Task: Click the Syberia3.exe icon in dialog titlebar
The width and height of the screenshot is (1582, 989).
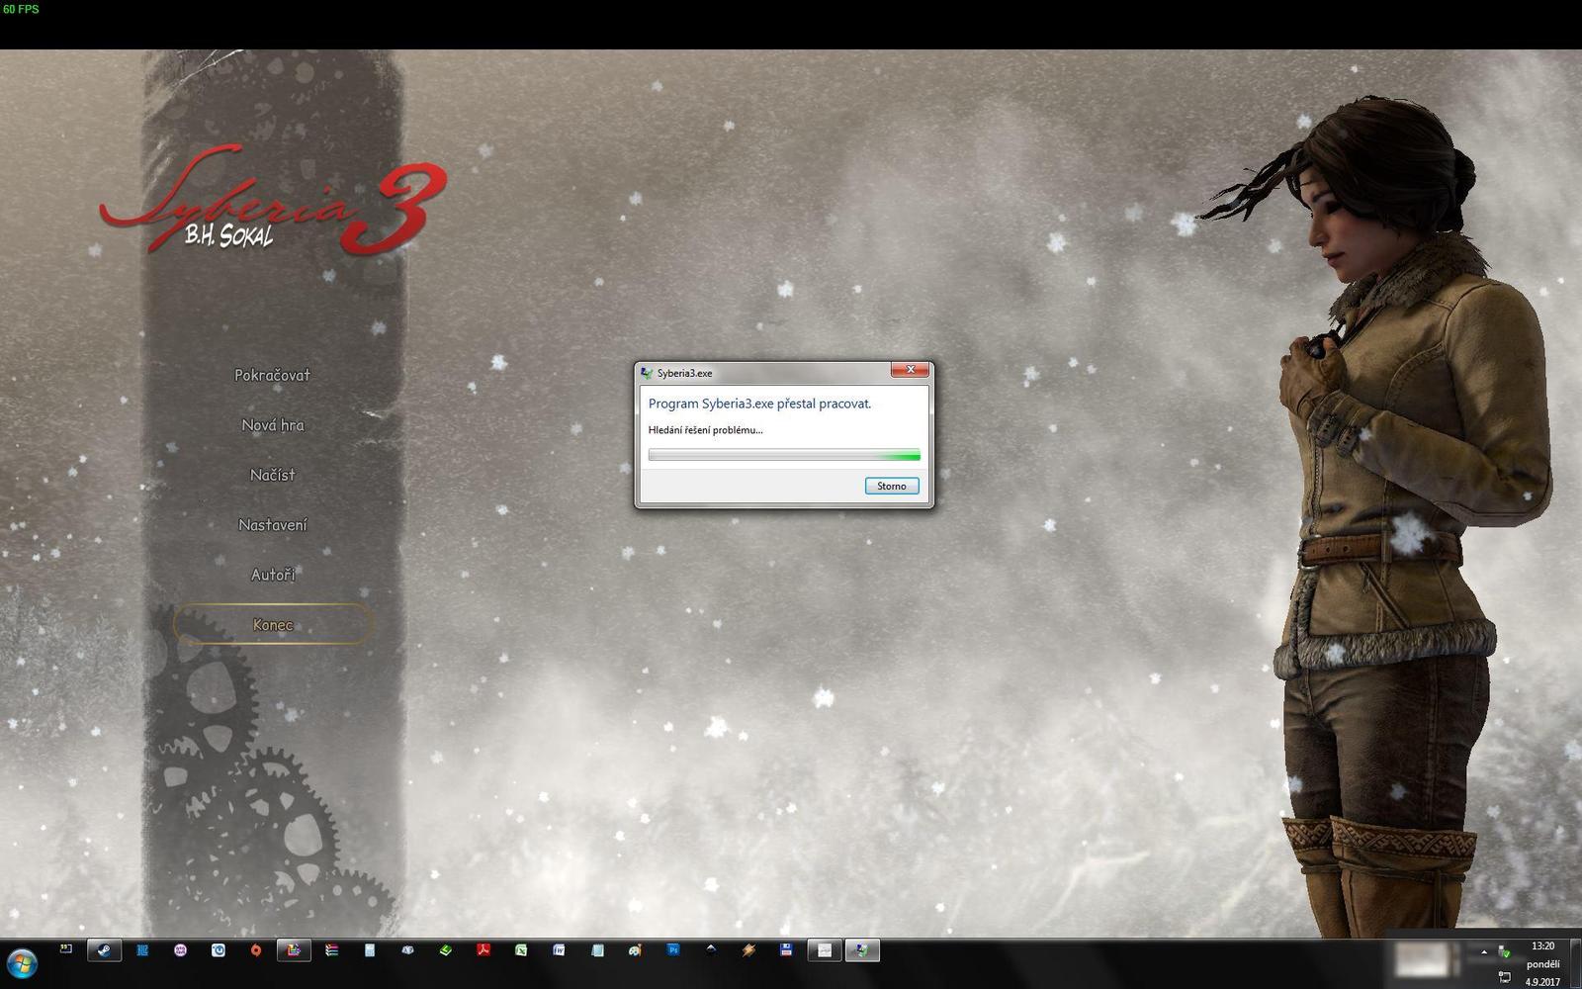Action: click(x=645, y=372)
